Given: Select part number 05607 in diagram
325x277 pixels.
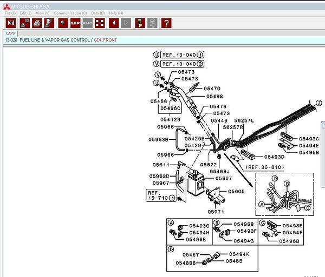Looking at the screenshot, I should [x=223, y=178].
